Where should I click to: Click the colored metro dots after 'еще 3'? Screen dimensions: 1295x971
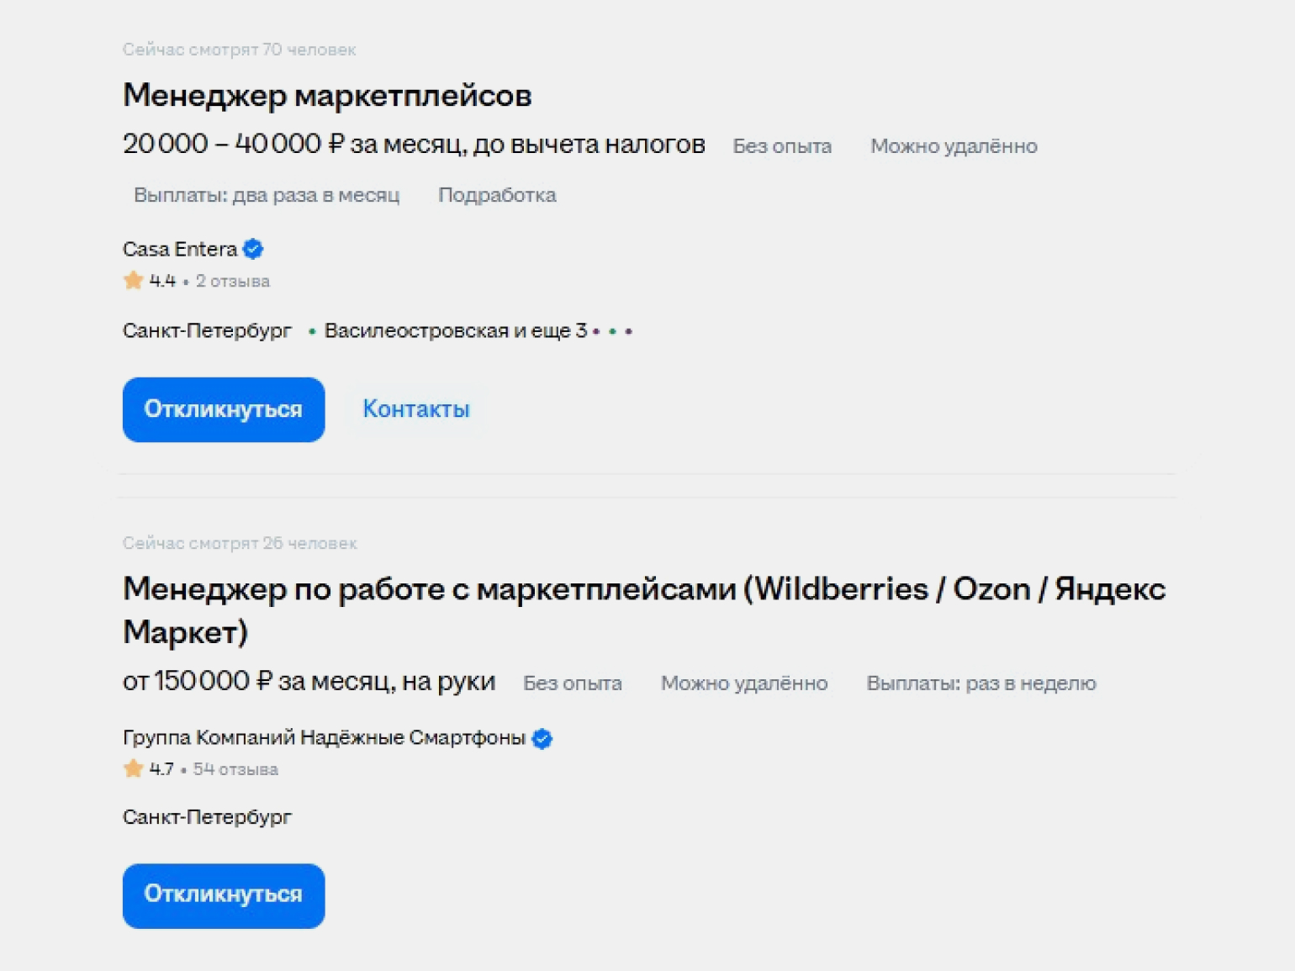tap(612, 332)
